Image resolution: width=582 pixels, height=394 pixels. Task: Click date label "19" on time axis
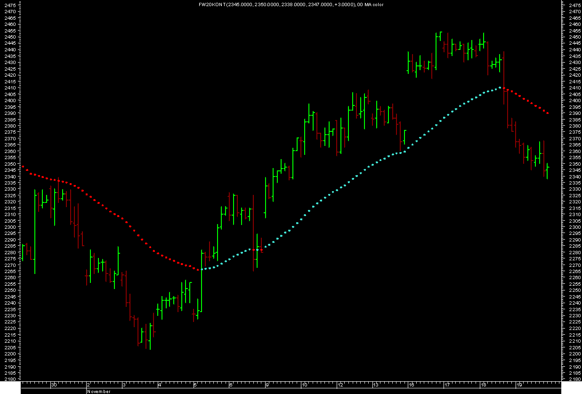coord(519,385)
